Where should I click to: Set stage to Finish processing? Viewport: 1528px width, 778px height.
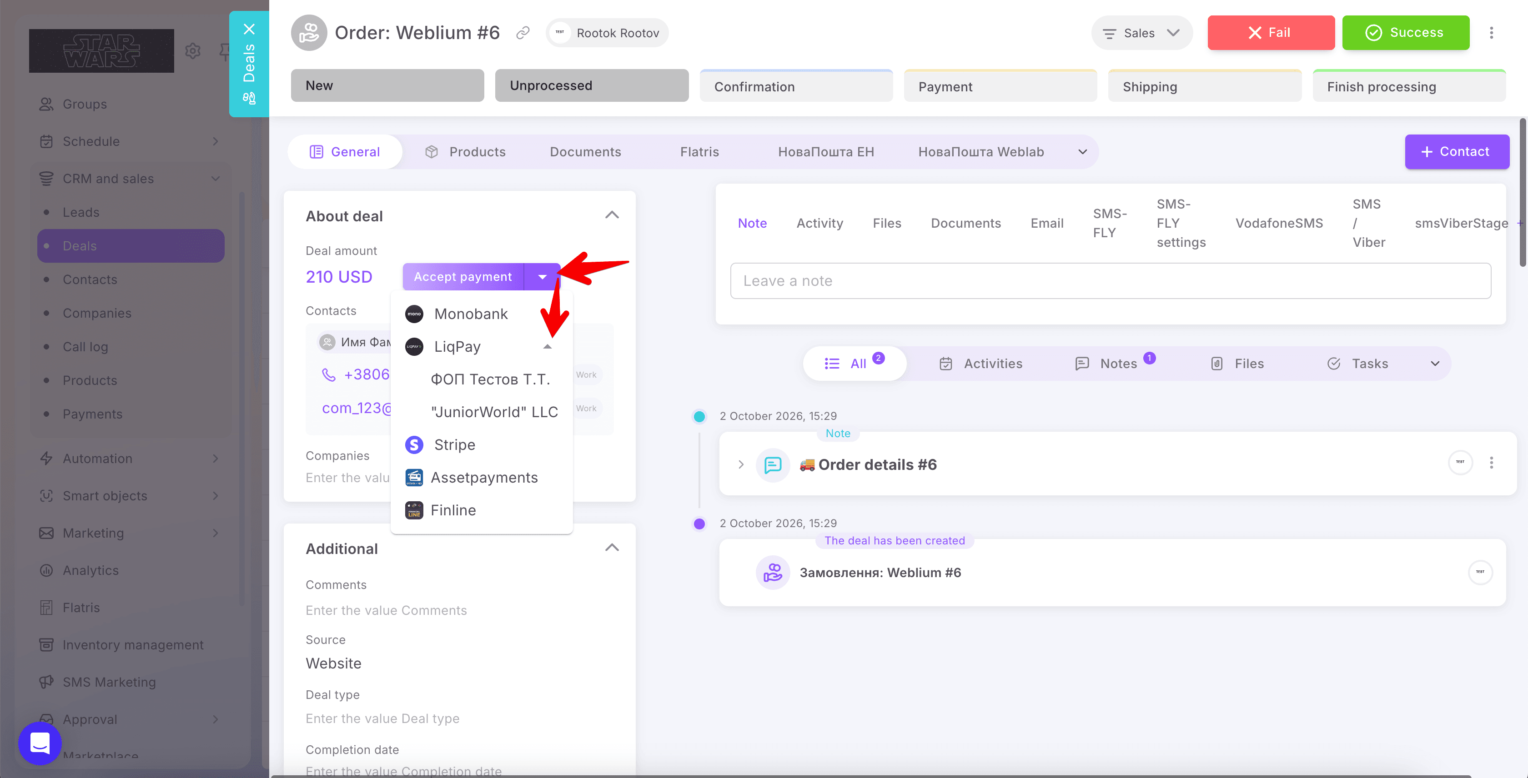pyautogui.click(x=1409, y=86)
